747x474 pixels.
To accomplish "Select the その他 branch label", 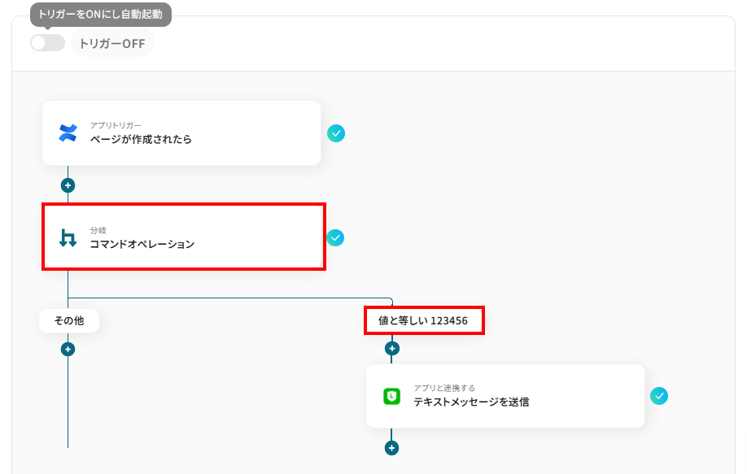I will pyautogui.click(x=69, y=321).
